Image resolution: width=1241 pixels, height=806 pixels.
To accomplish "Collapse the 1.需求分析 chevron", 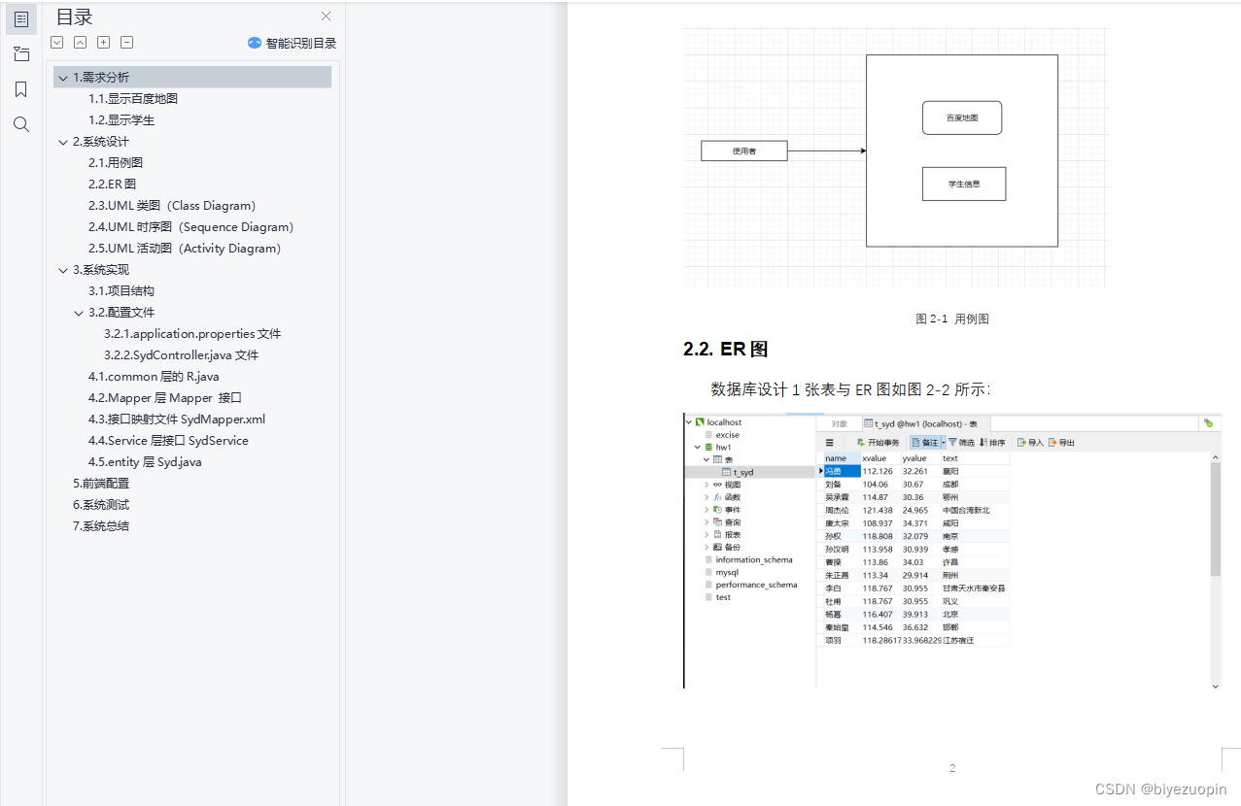I will click(x=63, y=78).
